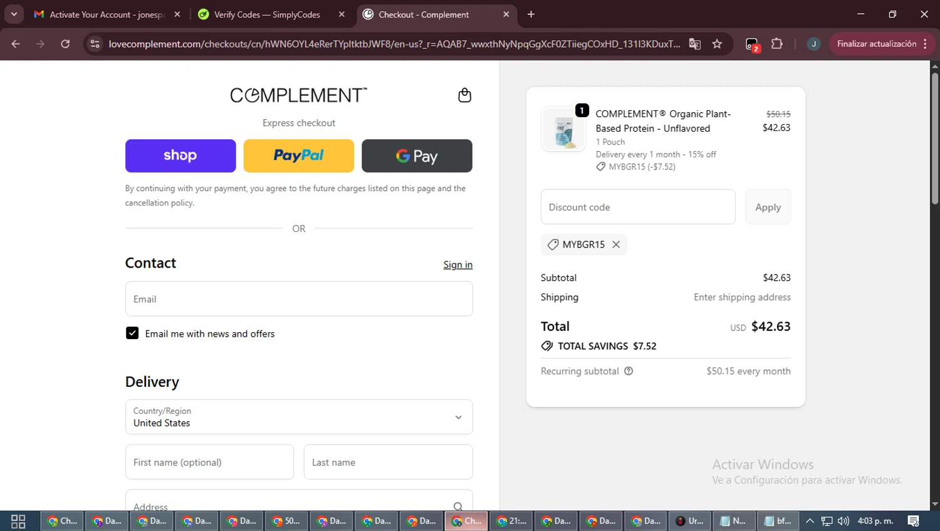Image resolution: width=940 pixels, height=531 pixels.
Task: Focus the Address input field
Action: (x=299, y=501)
